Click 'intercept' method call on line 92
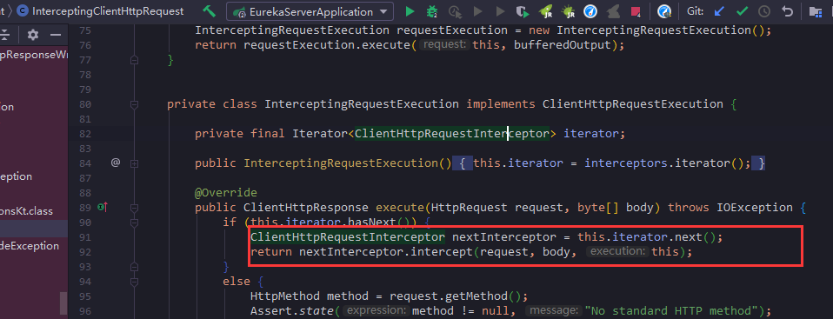This screenshot has height=319, width=833. [x=442, y=251]
